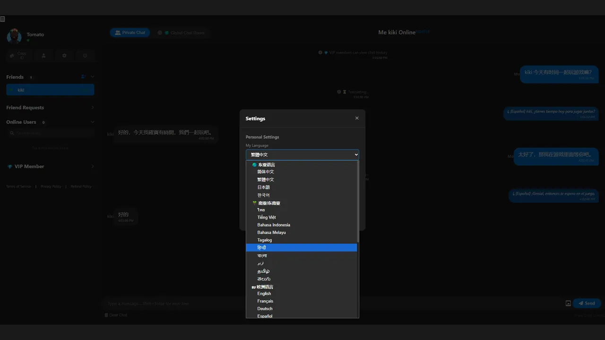Select தமிழ் language option

302,271
